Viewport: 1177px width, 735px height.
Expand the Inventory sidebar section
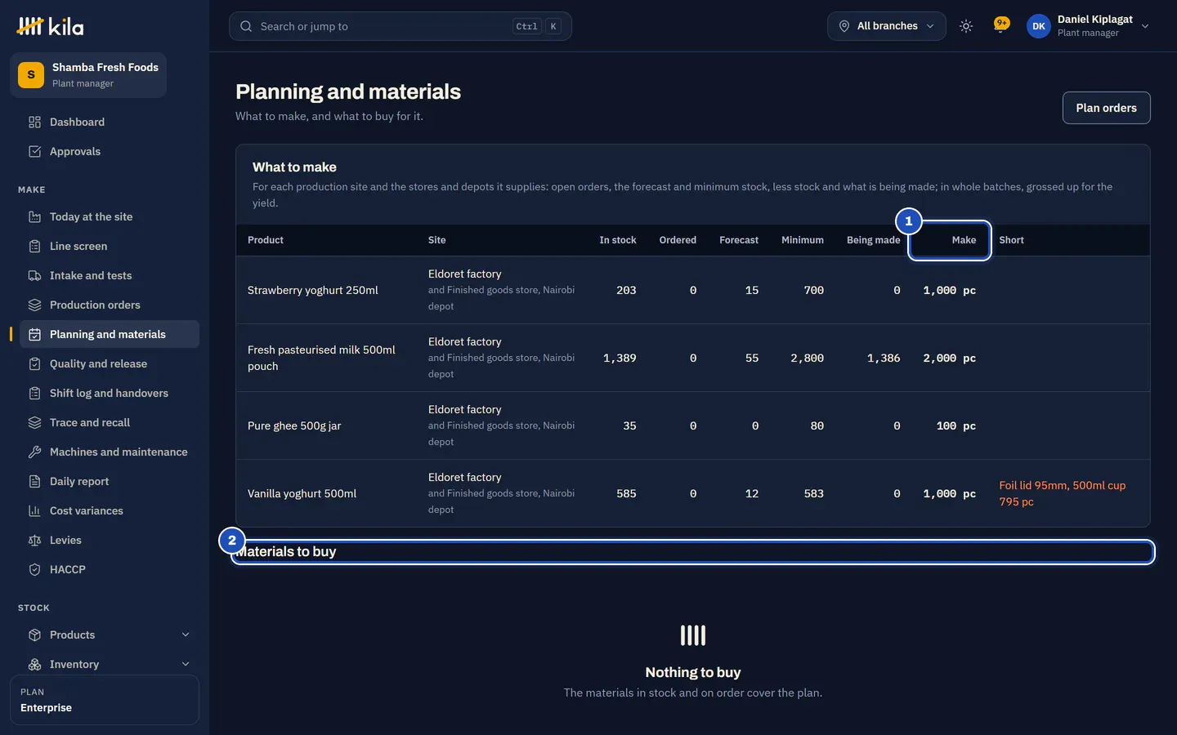pos(110,665)
